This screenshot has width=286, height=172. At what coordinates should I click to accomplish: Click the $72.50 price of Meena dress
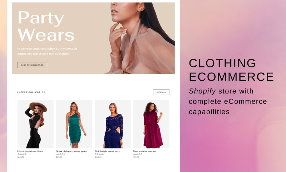coord(136,157)
